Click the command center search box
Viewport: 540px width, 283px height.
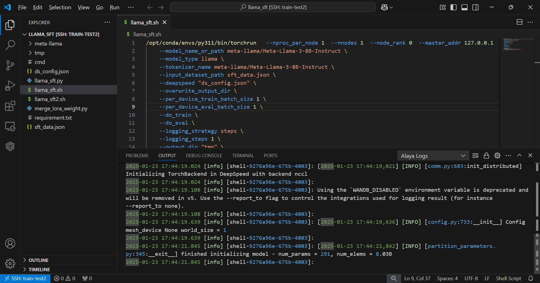273,7
